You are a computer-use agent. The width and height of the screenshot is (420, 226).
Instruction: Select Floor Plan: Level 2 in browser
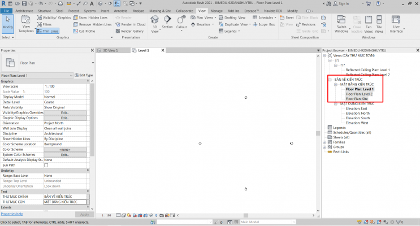[359, 94]
